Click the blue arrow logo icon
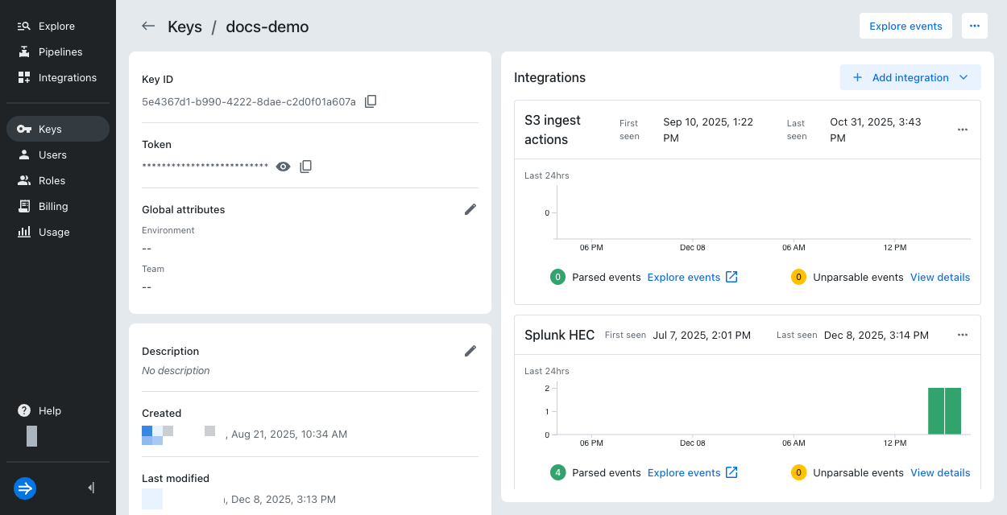 click(25, 488)
